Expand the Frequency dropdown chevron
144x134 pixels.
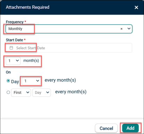click(129, 28)
